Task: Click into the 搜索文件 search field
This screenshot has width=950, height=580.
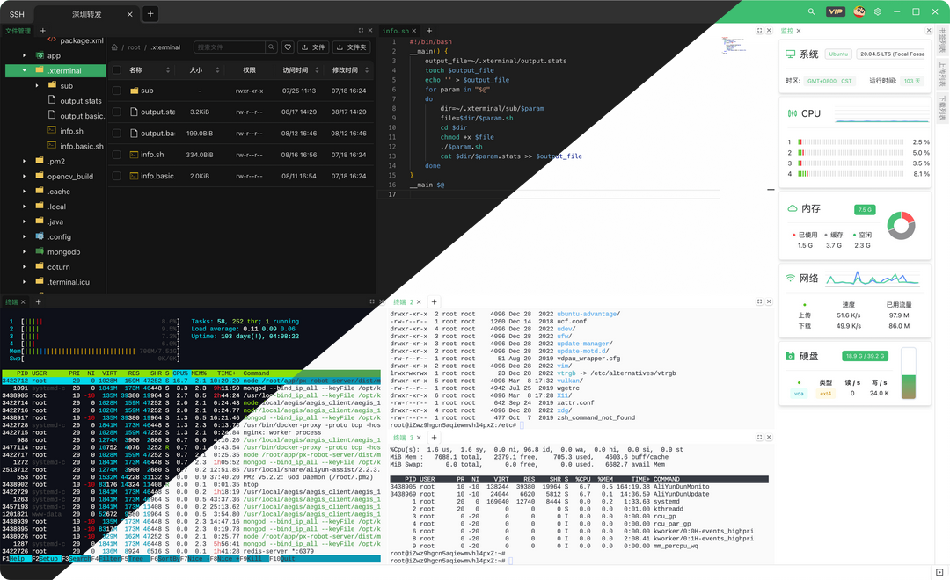Action: (230, 47)
